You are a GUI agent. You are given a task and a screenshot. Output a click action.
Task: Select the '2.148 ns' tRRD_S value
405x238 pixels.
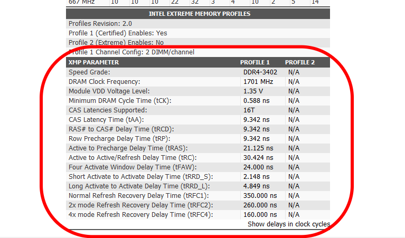[x=256, y=177]
